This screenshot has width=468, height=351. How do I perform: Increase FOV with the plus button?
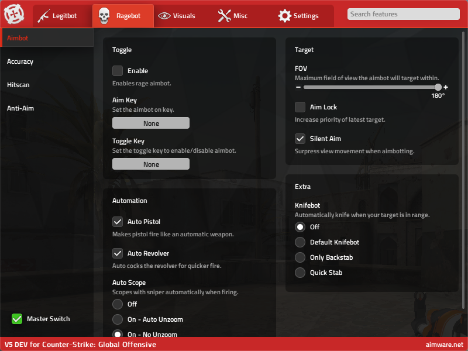pos(446,87)
